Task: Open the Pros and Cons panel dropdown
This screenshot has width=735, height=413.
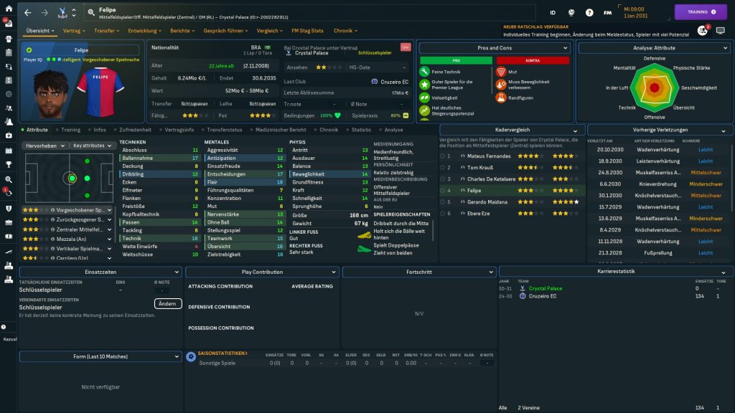Action: click(495, 48)
